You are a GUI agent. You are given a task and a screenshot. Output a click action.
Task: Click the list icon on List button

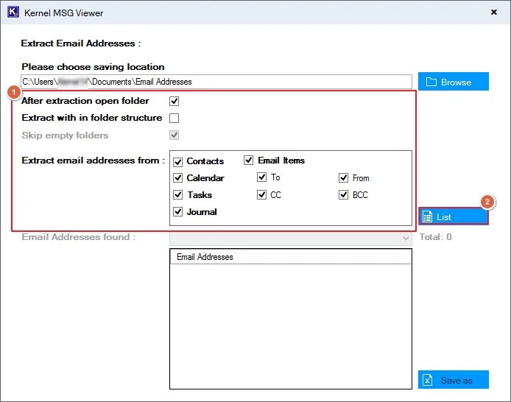[x=429, y=217]
